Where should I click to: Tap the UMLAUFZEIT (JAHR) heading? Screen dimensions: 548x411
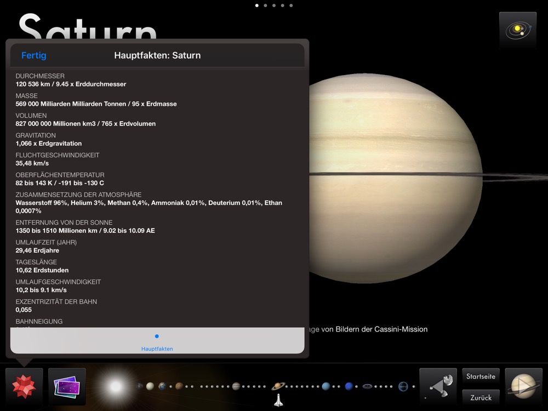pyautogui.click(x=46, y=242)
